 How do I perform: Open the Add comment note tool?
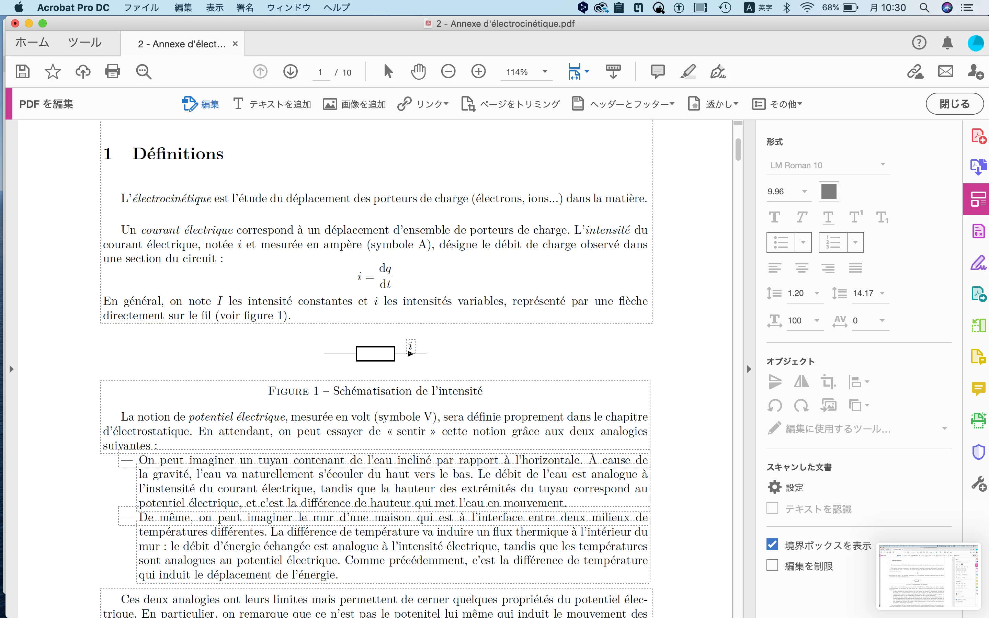point(657,71)
